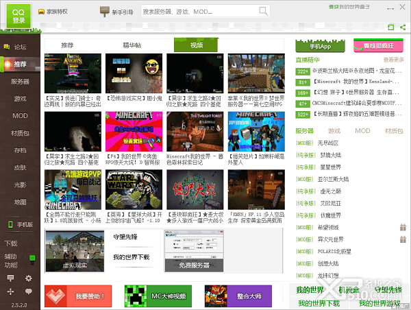This screenshot has width=411, height=310.
Task: Select the 游戏 tab in right panel
Action: 334,131
